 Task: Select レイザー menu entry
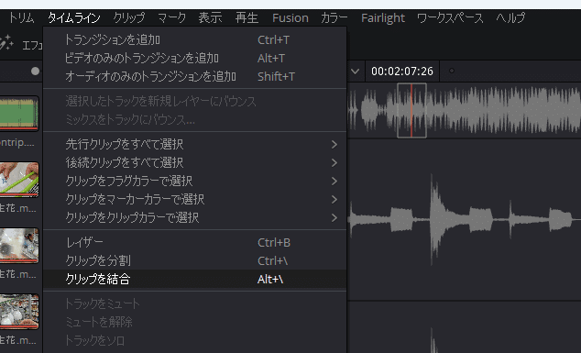[195, 242]
